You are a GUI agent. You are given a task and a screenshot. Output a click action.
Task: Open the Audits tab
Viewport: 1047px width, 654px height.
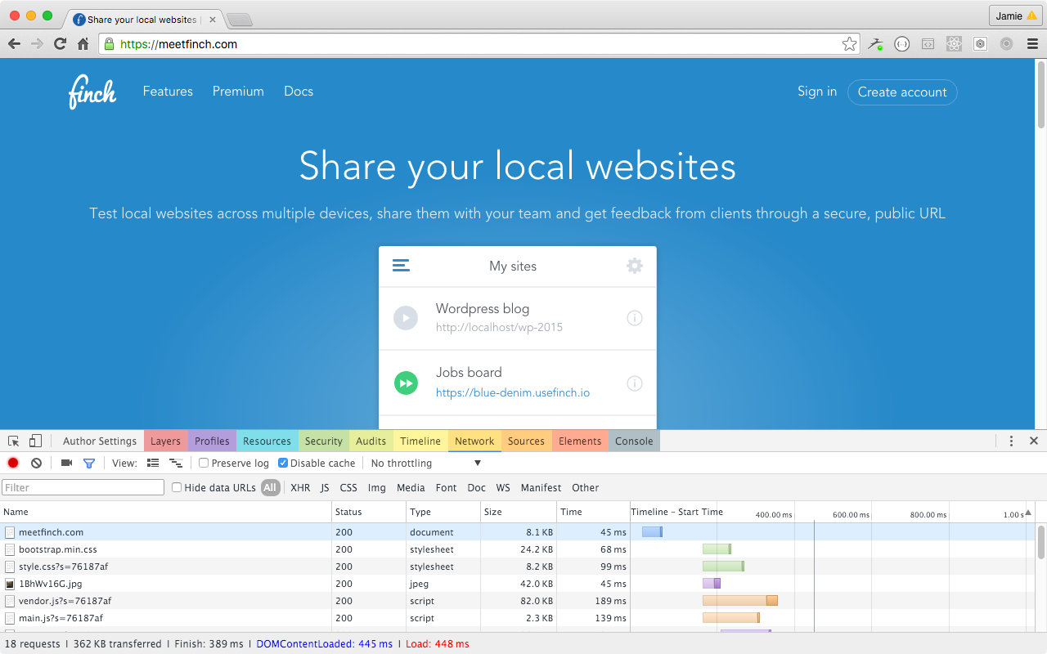click(x=371, y=441)
